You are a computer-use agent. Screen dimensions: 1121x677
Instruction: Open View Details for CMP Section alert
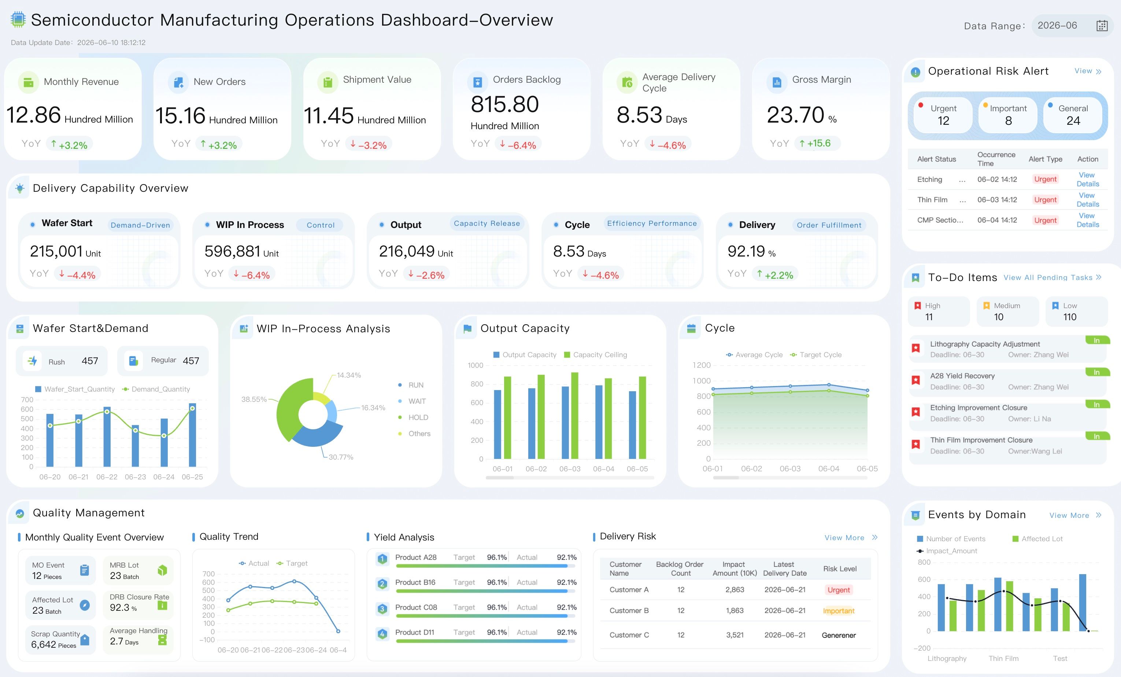click(x=1087, y=220)
